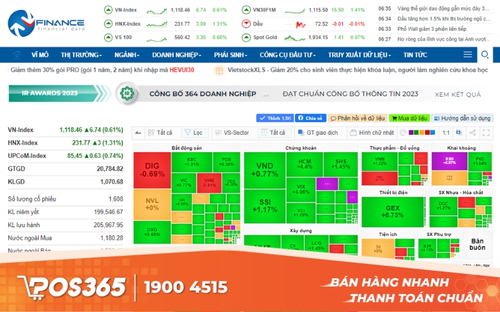The height and width of the screenshot is (312, 500).
Task: Click the GTGD value 20,784.82
Action: pyautogui.click(x=110, y=168)
